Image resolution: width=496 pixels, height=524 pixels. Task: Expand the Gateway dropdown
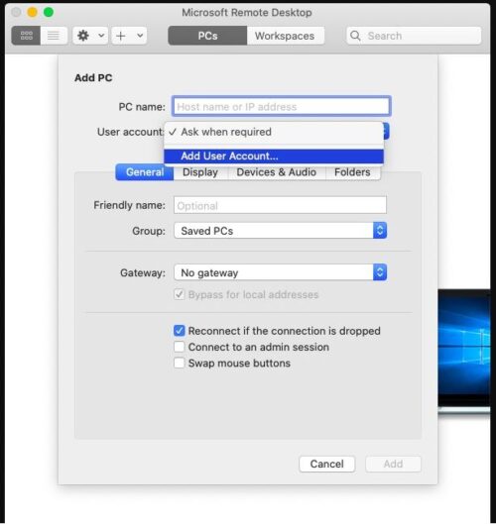280,272
